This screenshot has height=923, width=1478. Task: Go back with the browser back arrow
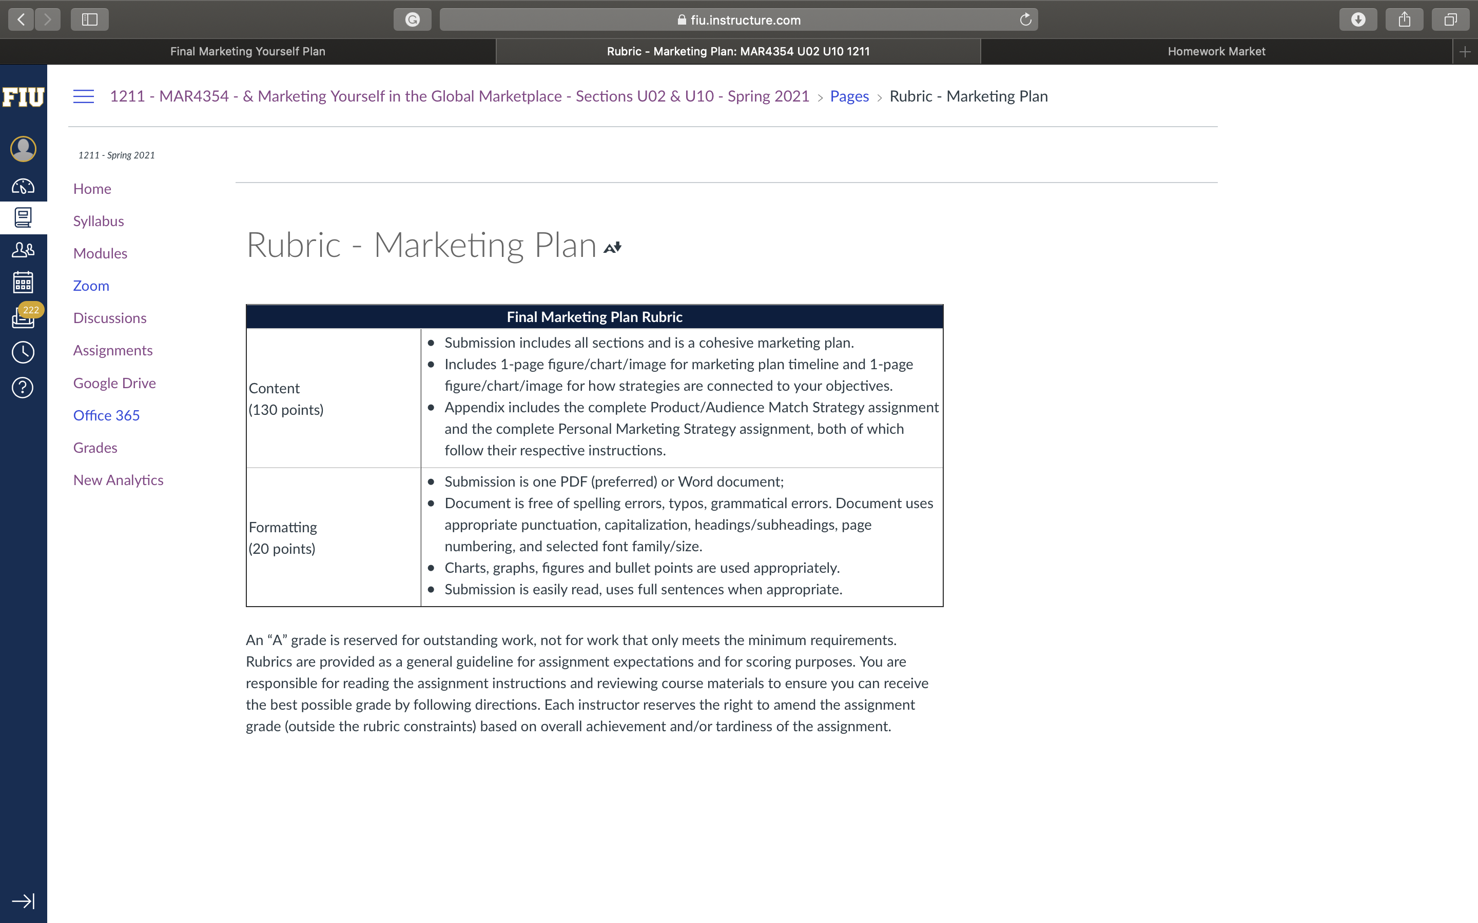coord(21,19)
